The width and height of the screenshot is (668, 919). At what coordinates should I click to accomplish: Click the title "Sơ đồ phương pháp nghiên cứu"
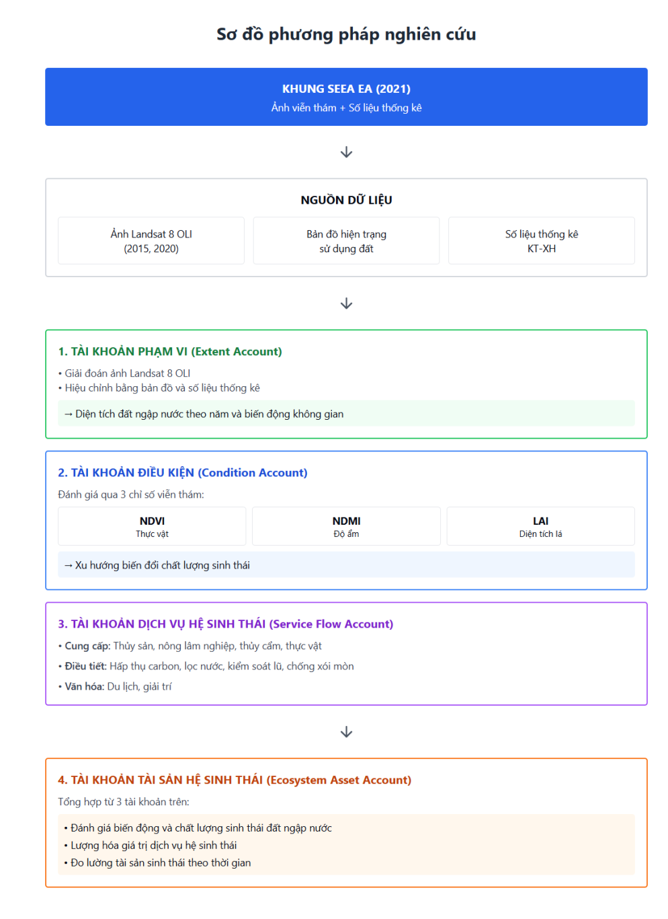point(346,34)
